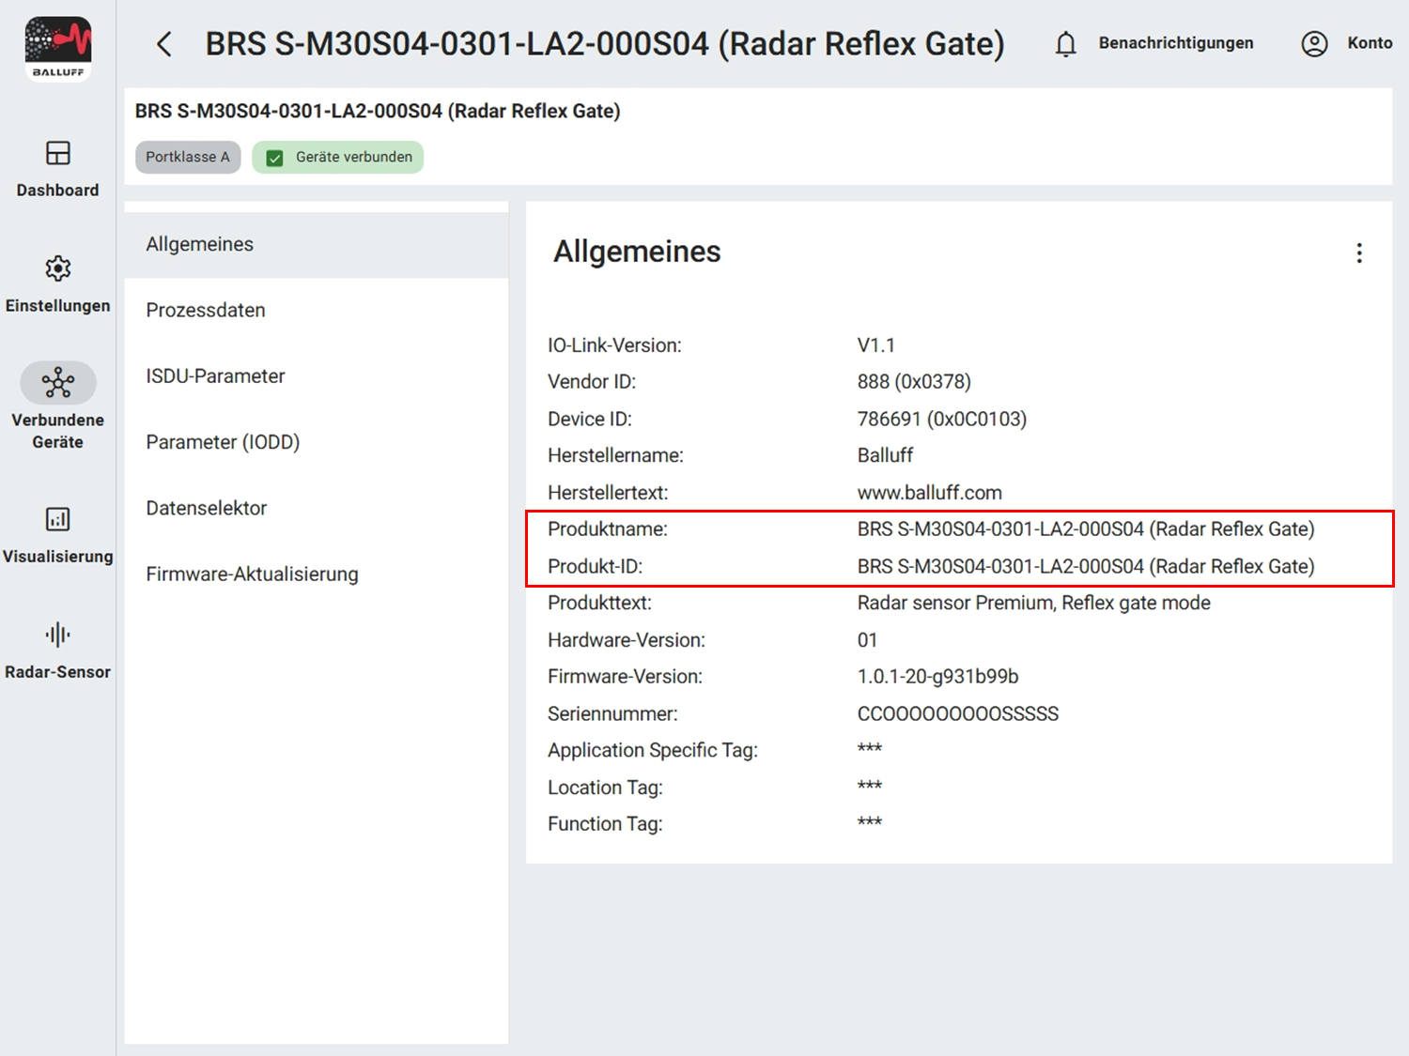Click the Portklasse A badge
The image size is (1409, 1056).
click(187, 157)
